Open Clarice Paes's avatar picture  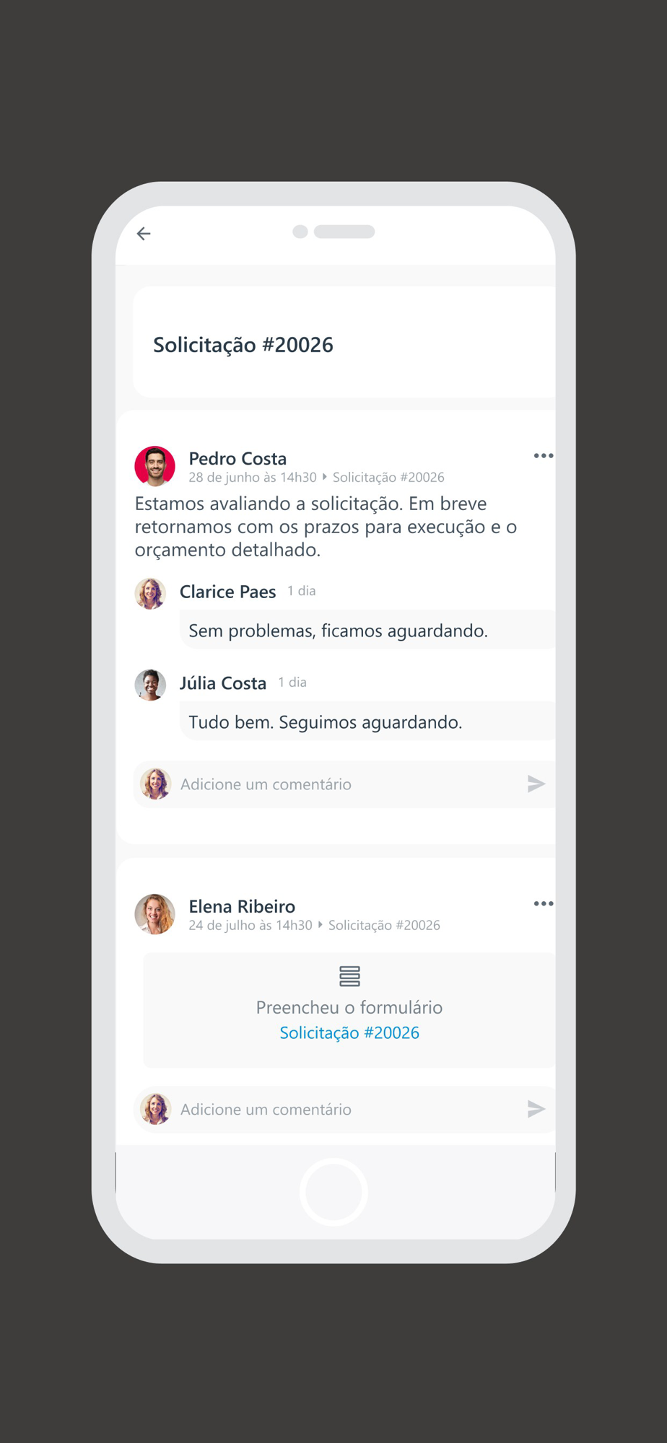click(x=150, y=593)
